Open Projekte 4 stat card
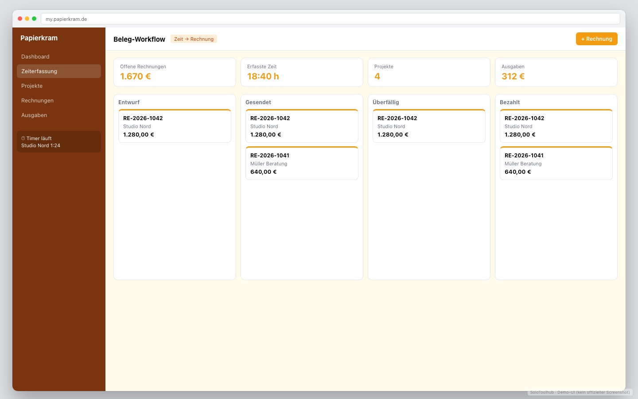 tap(429, 72)
